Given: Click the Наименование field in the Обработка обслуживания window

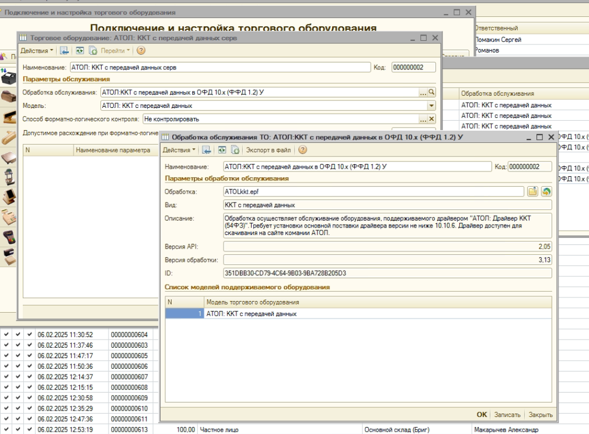Looking at the screenshot, I should pos(357,167).
